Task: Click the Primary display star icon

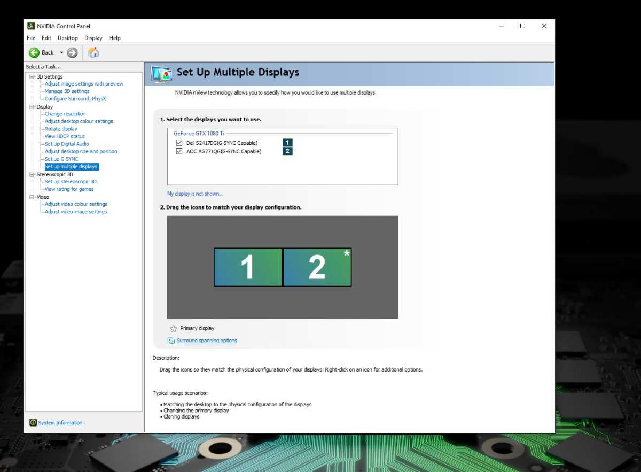Action: click(x=173, y=328)
